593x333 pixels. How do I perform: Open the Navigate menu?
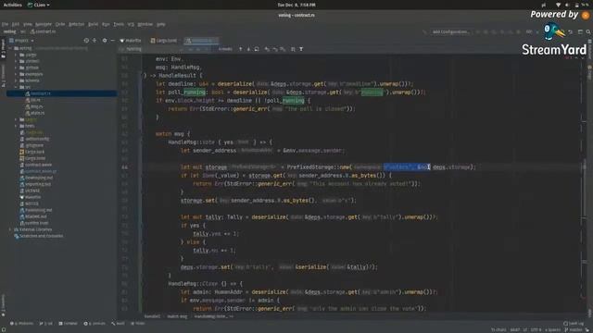[x=44, y=24]
